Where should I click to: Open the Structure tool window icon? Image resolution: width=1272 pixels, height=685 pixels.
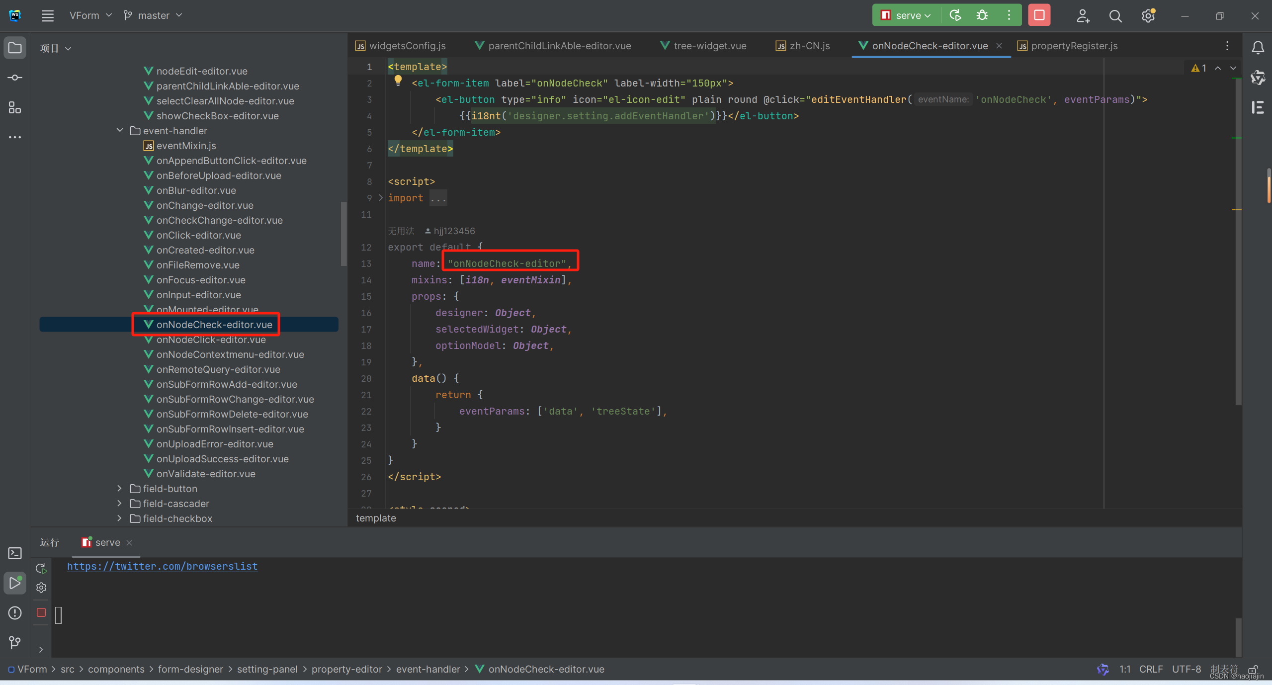coord(15,107)
